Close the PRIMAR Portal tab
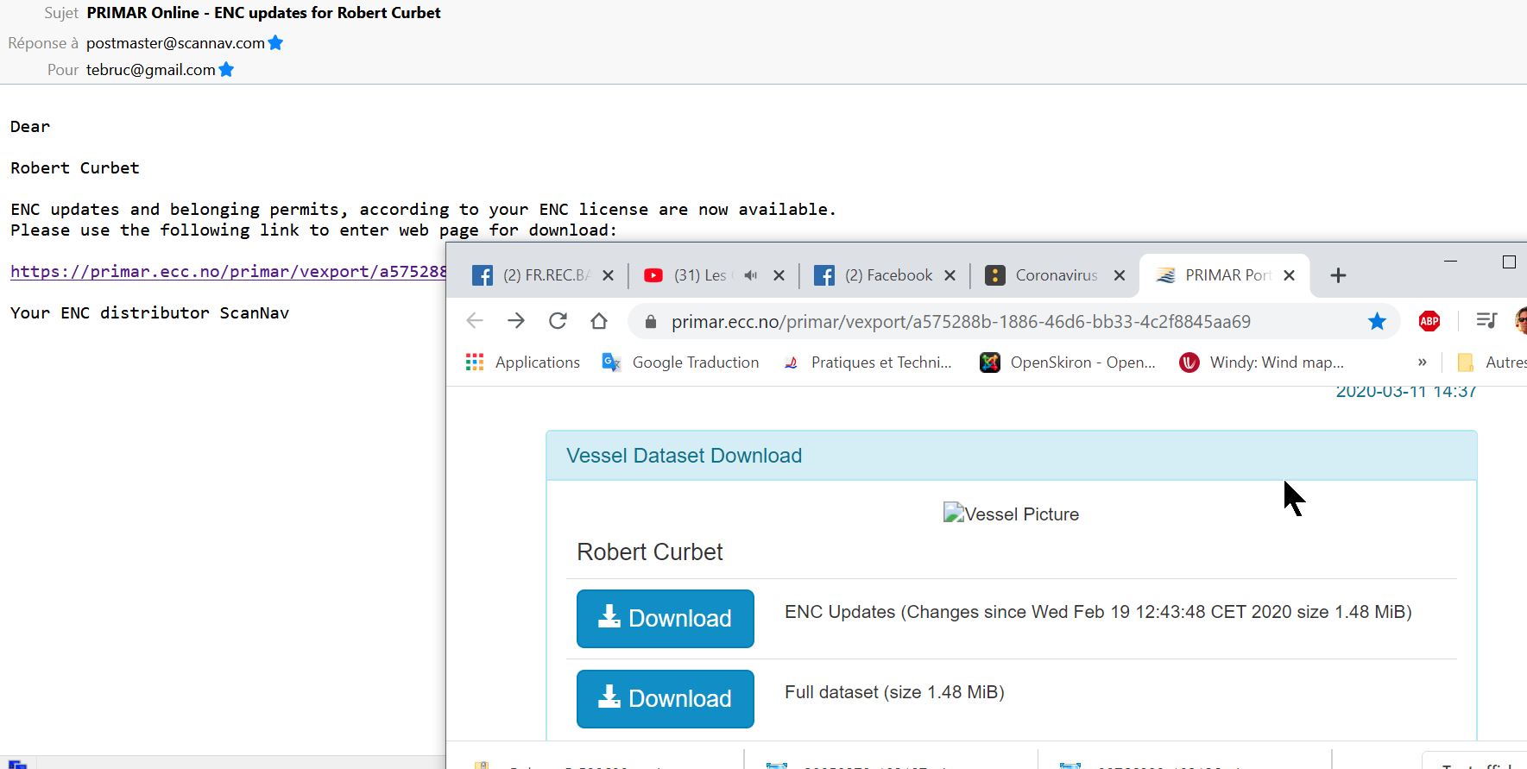The width and height of the screenshot is (1527, 769). [x=1289, y=275]
